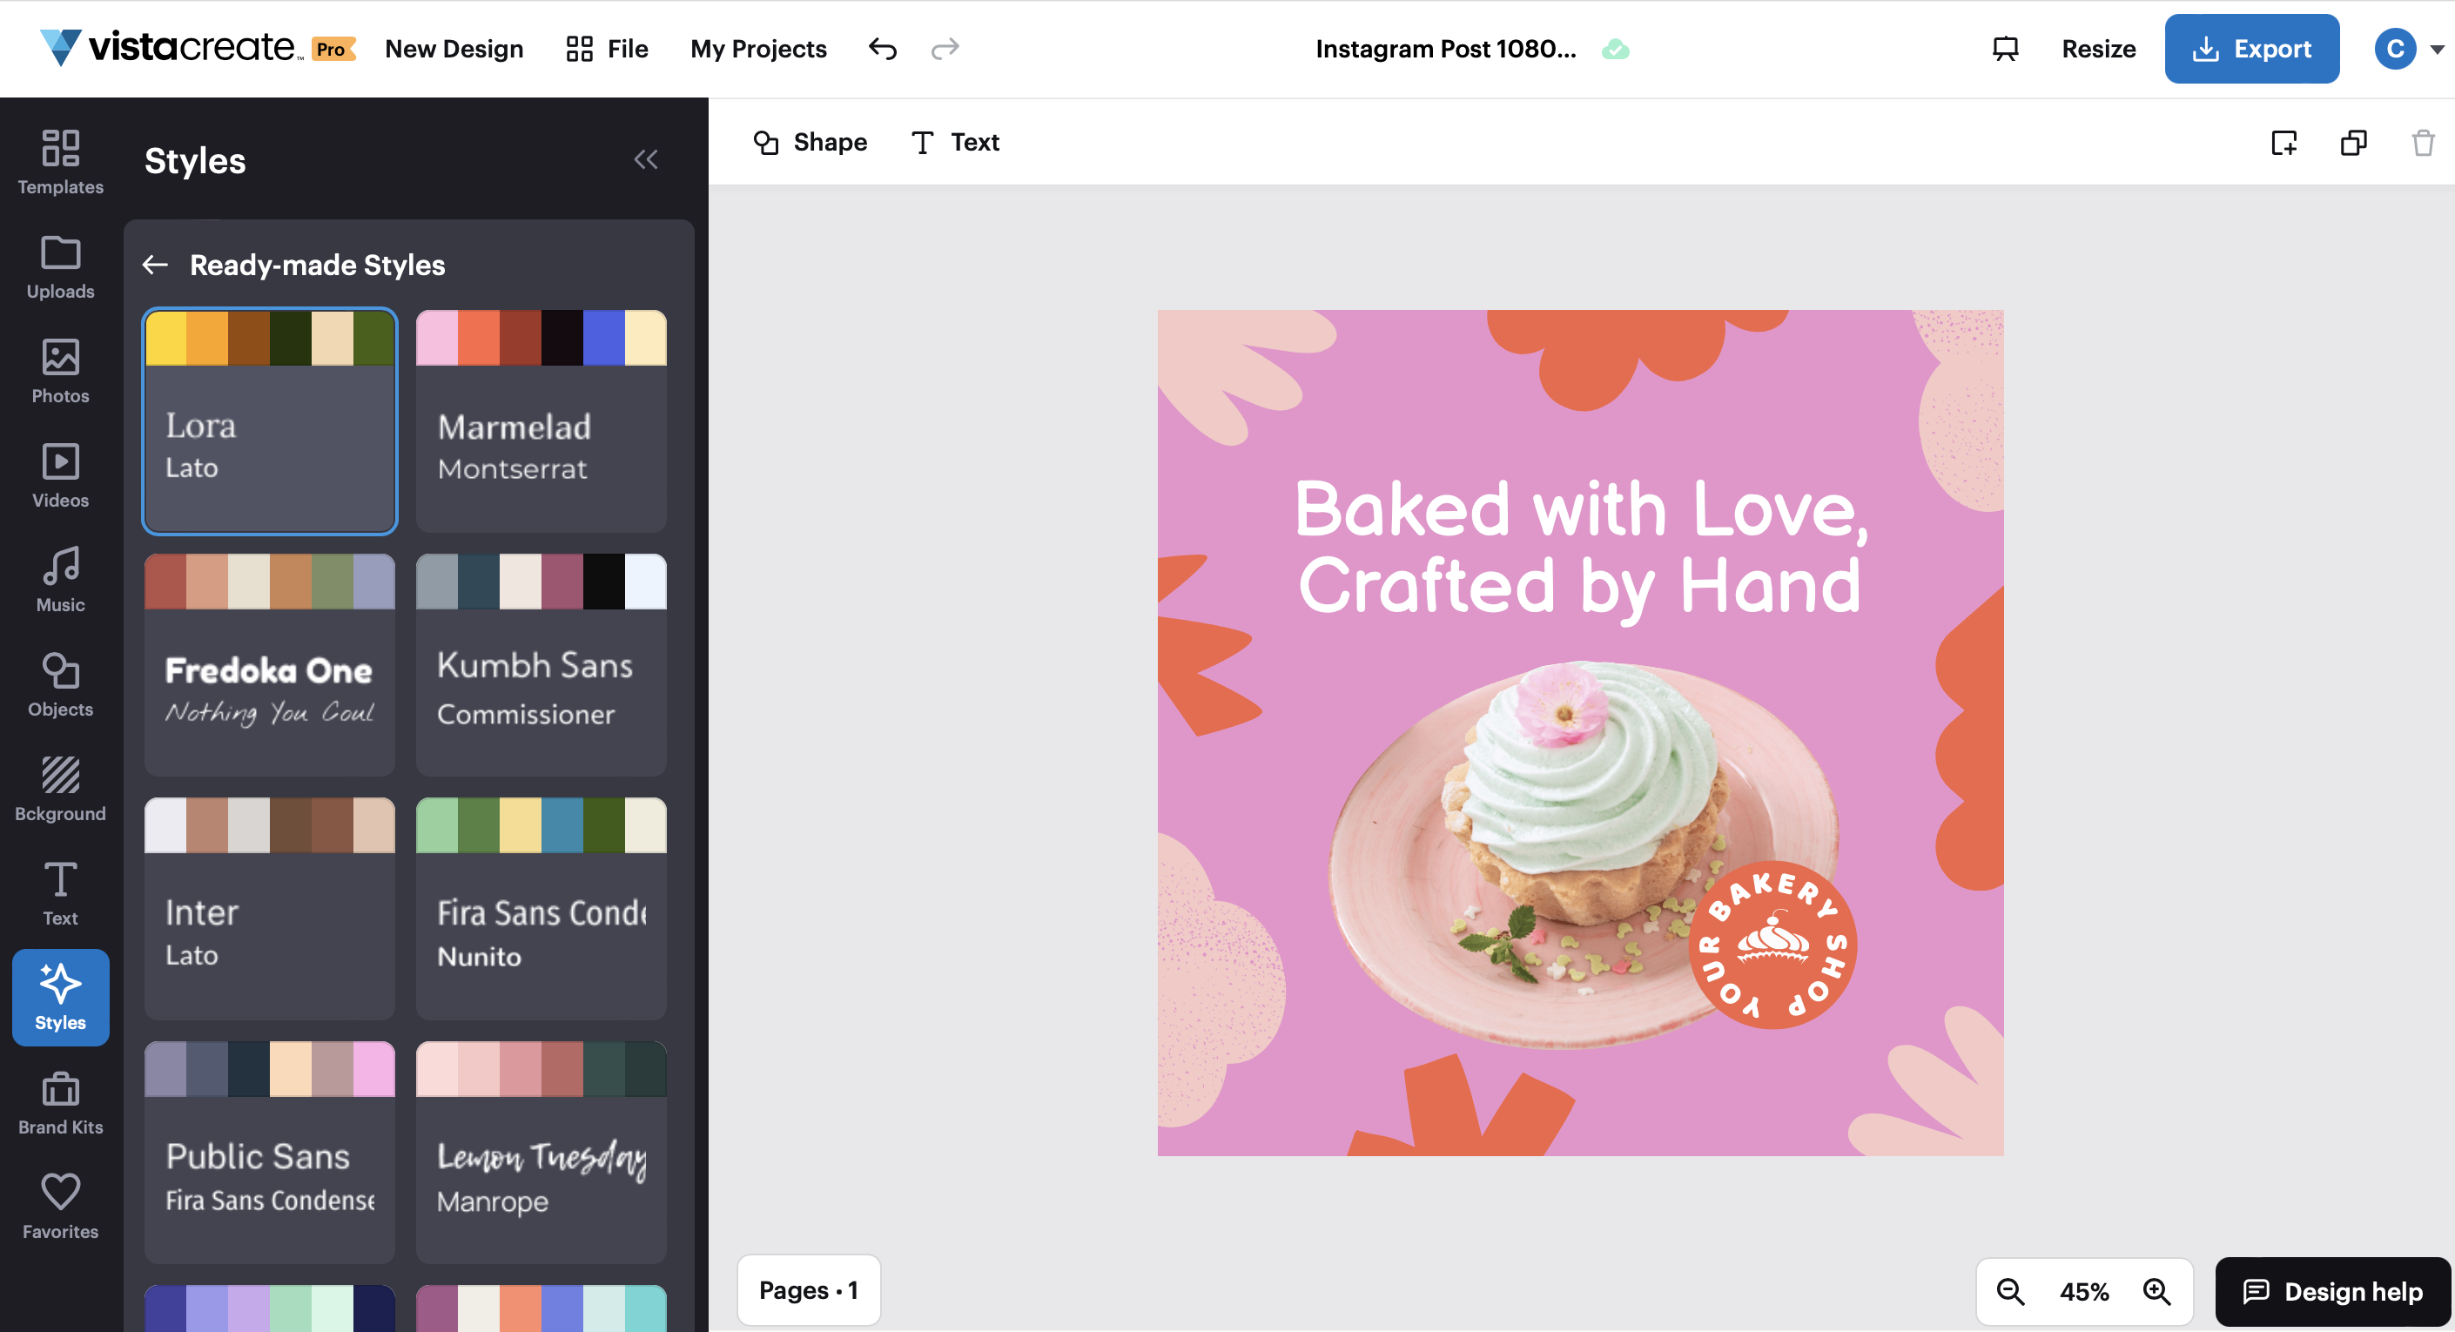Open the File menu
The height and width of the screenshot is (1332, 2455).
605,49
